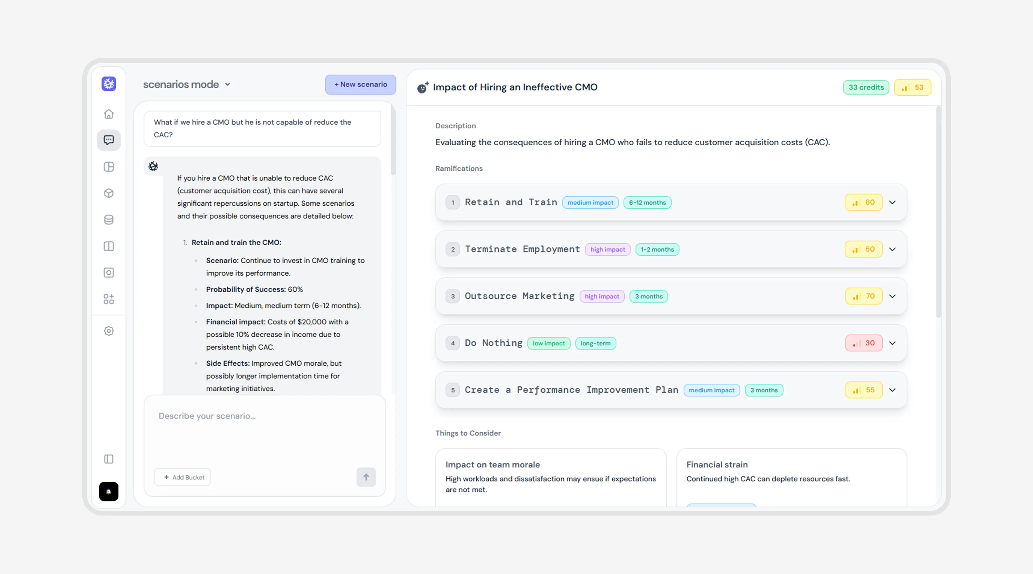The image size is (1033, 574).
Task: Send message with the upload arrow
Action: tap(365, 477)
